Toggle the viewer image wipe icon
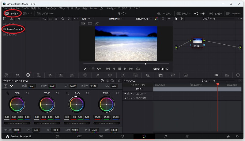This screenshot has height=141, width=245. [83, 23]
